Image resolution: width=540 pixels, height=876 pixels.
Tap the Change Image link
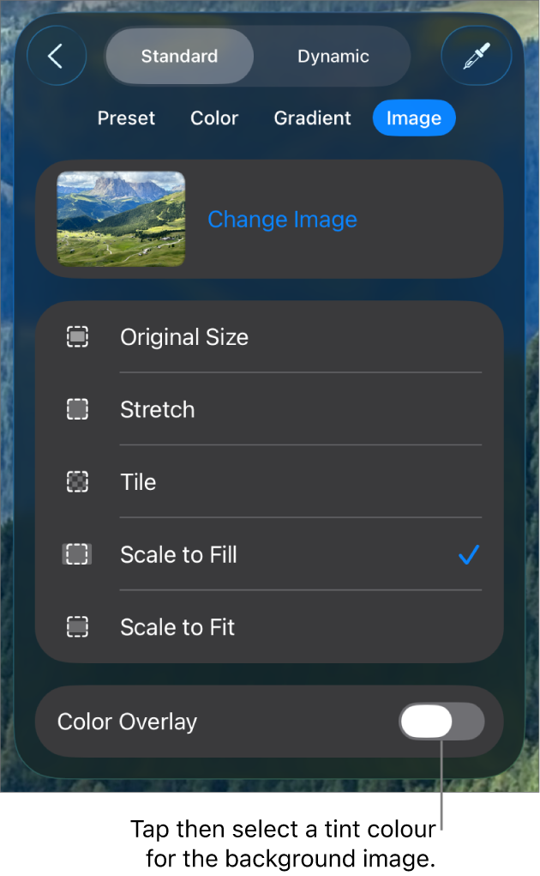click(282, 220)
